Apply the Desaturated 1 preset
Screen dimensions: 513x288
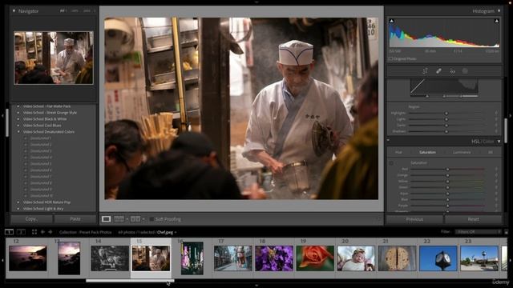pyautogui.click(x=41, y=138)
